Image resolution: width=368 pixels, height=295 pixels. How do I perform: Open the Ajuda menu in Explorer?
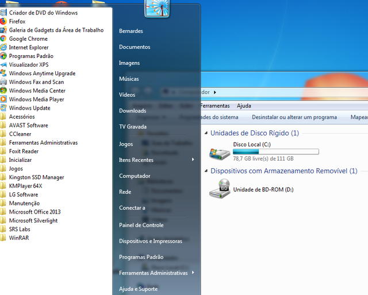[244, 106]
